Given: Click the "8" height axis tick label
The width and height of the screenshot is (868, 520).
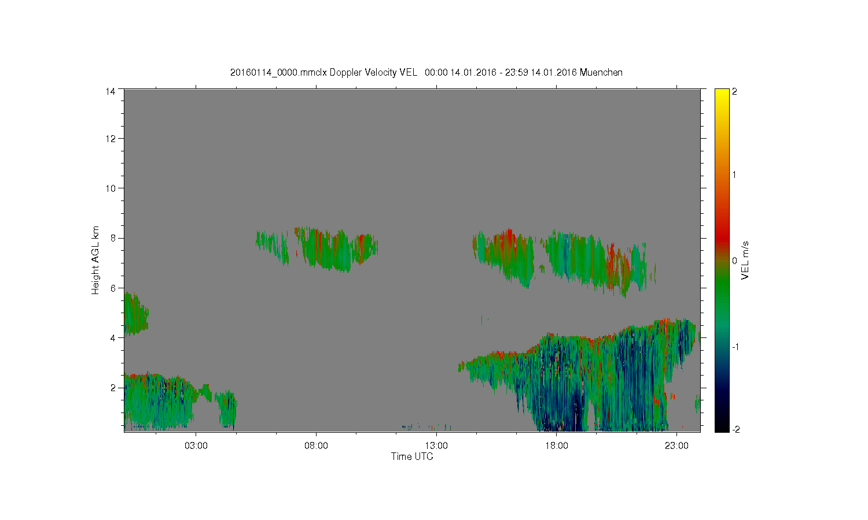Looking at the screenshot, I should 113,238.
